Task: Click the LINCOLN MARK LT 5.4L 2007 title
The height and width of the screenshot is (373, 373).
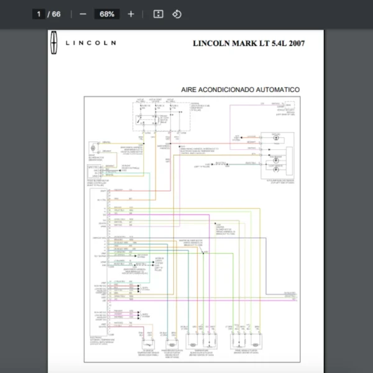Action: coord(249,44)
